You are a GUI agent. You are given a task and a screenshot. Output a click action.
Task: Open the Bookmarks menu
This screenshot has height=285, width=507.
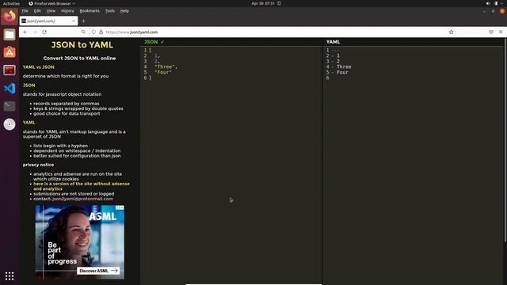90,11
